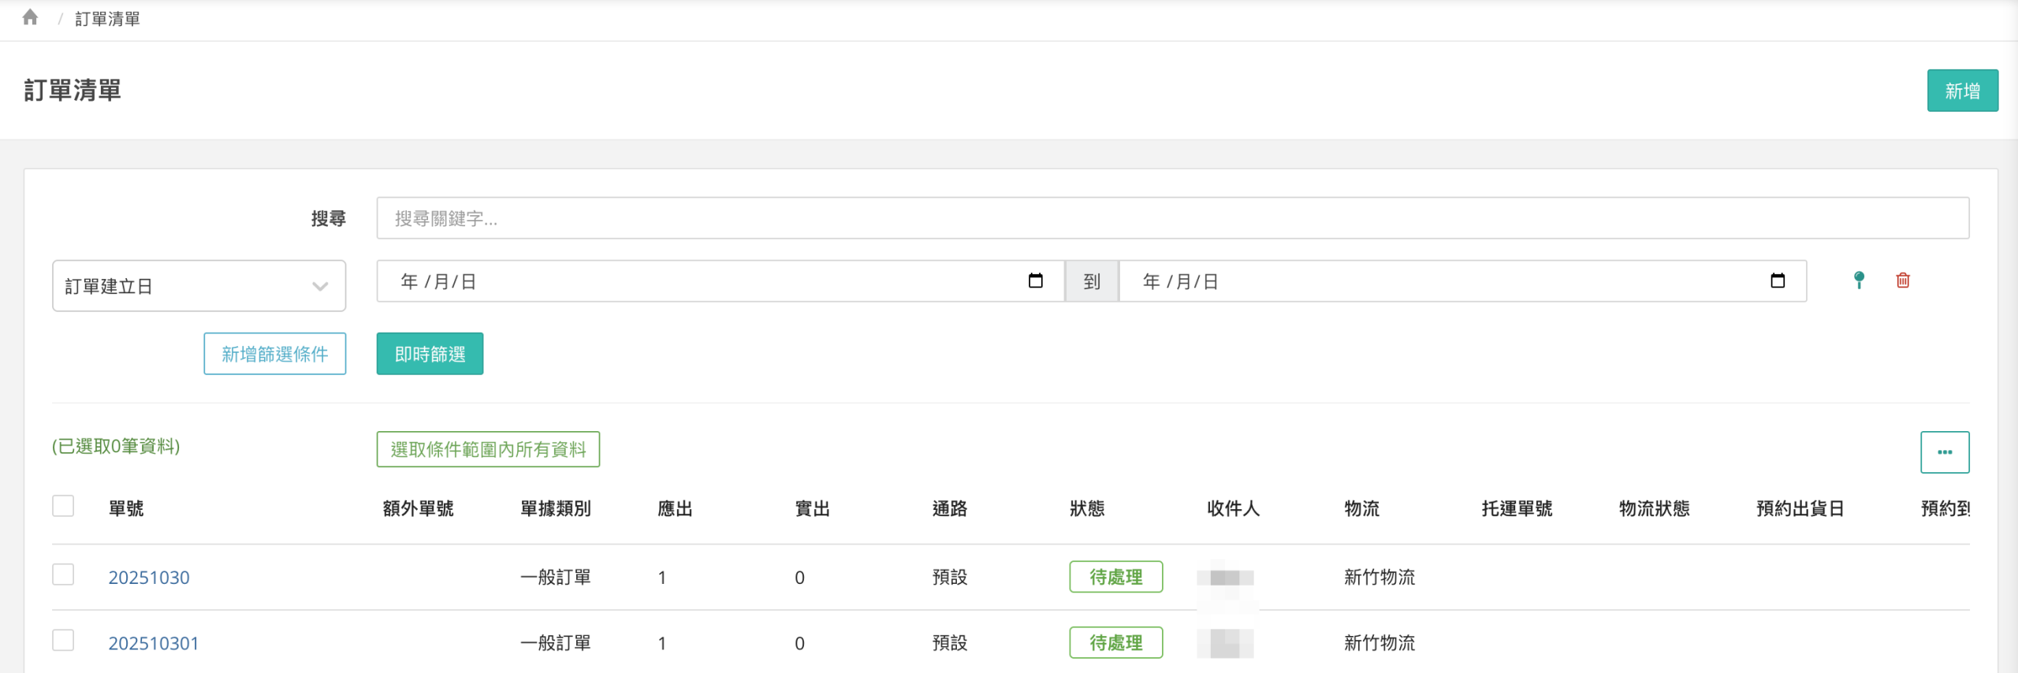Open start date calendar picker icon
The height and width of the screenshot is (673, 2018).
[x=1035, y=281]
